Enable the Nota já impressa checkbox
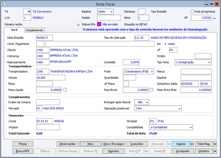The width and height of the screenshot is (221, 158). click(x=192, y=11)
